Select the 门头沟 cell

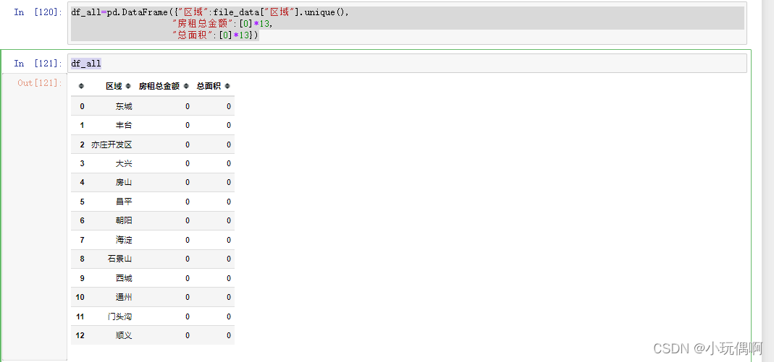(x=120, y=316)
